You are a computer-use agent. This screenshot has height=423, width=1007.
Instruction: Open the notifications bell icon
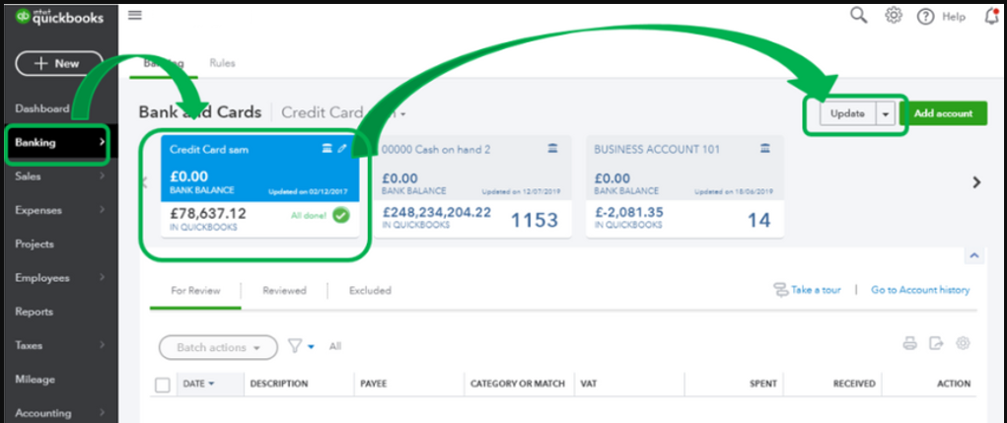[992, 16]
